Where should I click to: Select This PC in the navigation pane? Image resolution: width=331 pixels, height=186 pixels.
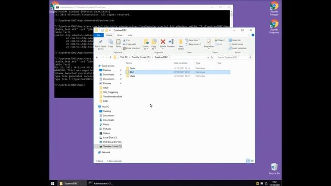105,107
